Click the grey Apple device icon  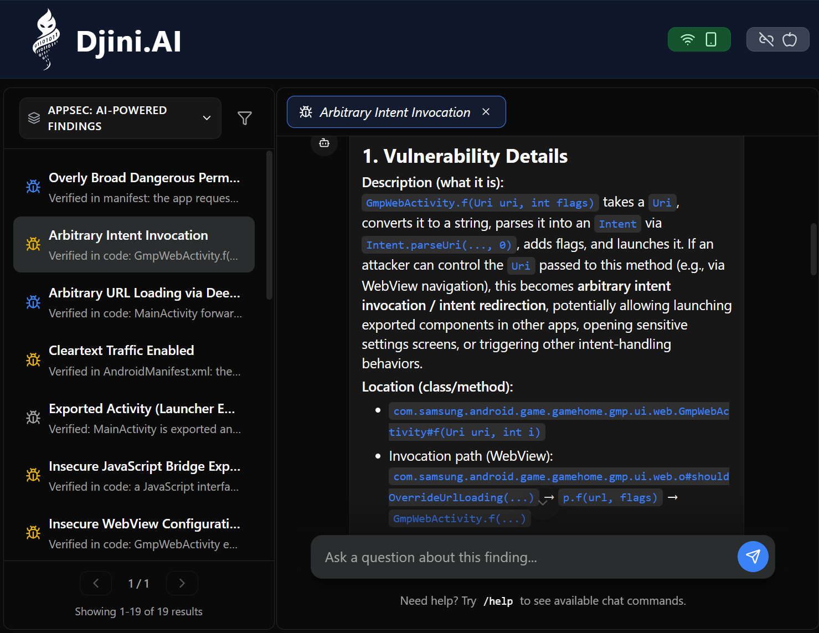point(790,39)
